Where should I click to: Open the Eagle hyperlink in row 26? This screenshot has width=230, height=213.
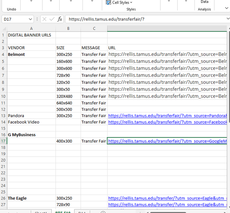(168, 198)
